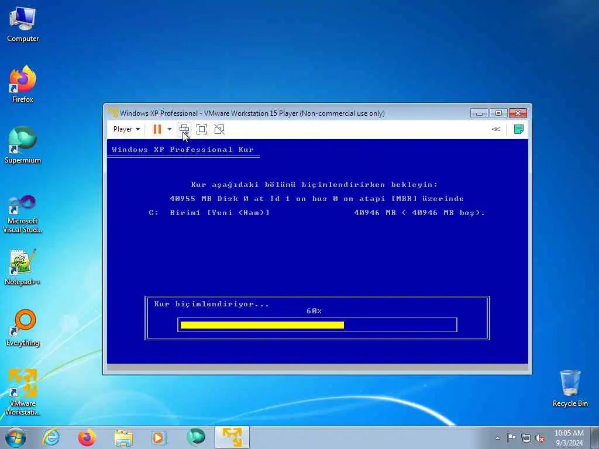The height and width of the screenshot is (449, 599).
Task: Enter full screen mode in VMware
Action: [x=202, y=129]
